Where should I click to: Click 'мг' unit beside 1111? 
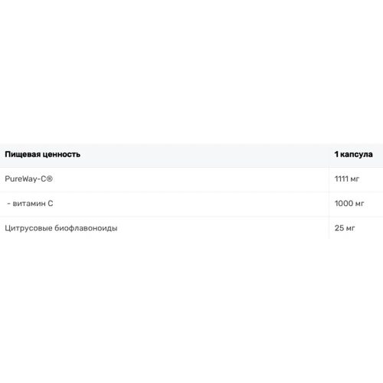355,179
